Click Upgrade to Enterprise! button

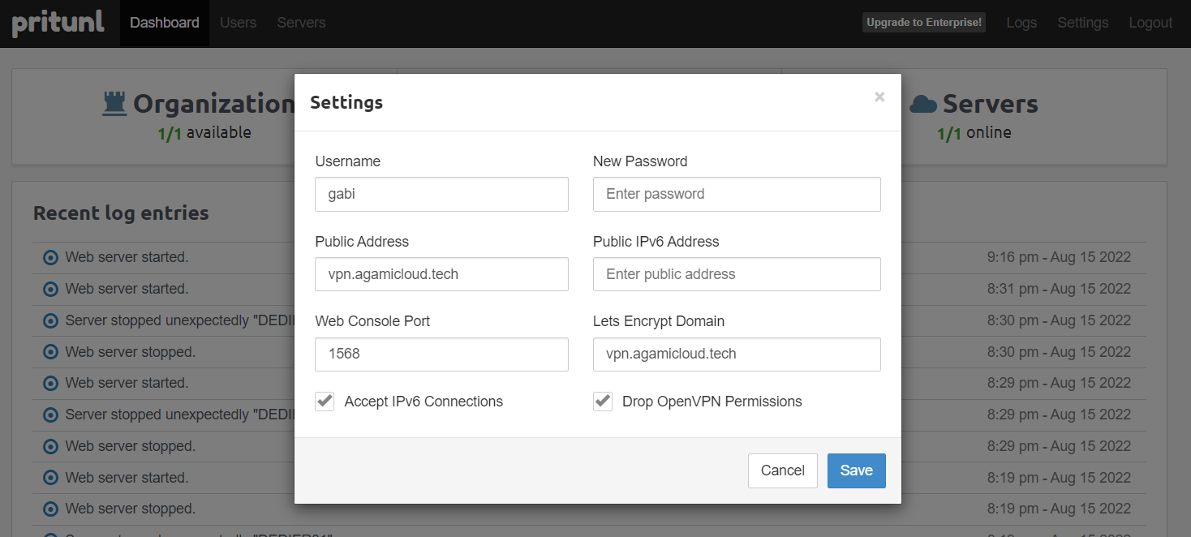coord(924,23)
